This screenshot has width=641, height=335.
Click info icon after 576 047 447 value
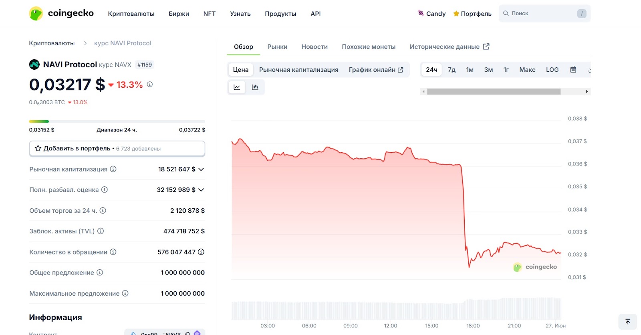click(x=201, y=252)
